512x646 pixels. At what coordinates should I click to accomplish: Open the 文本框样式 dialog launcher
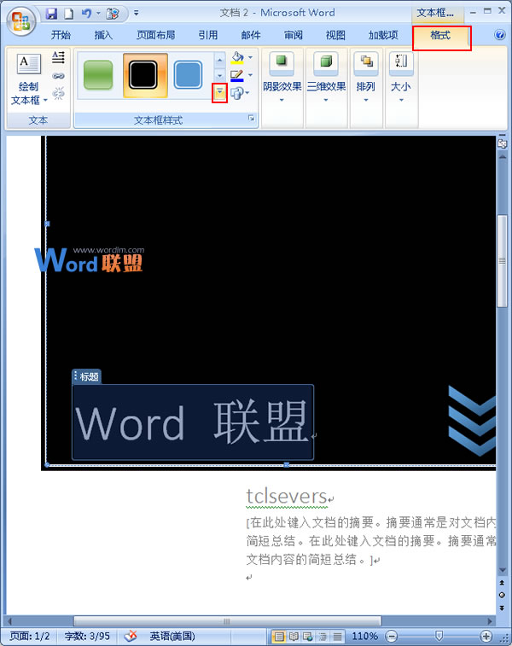pyautogui.click(x=251, y=119)
